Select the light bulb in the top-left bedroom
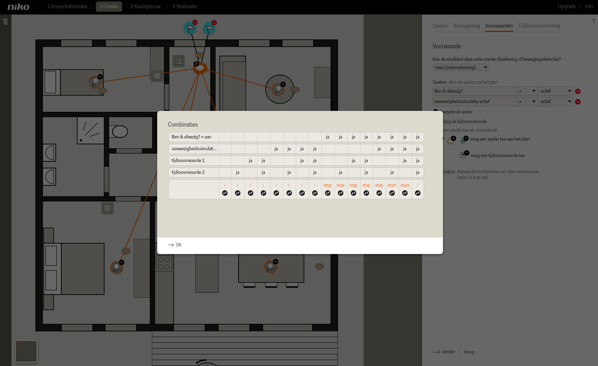Screen dimensions: 598x366 click(95, 82)
